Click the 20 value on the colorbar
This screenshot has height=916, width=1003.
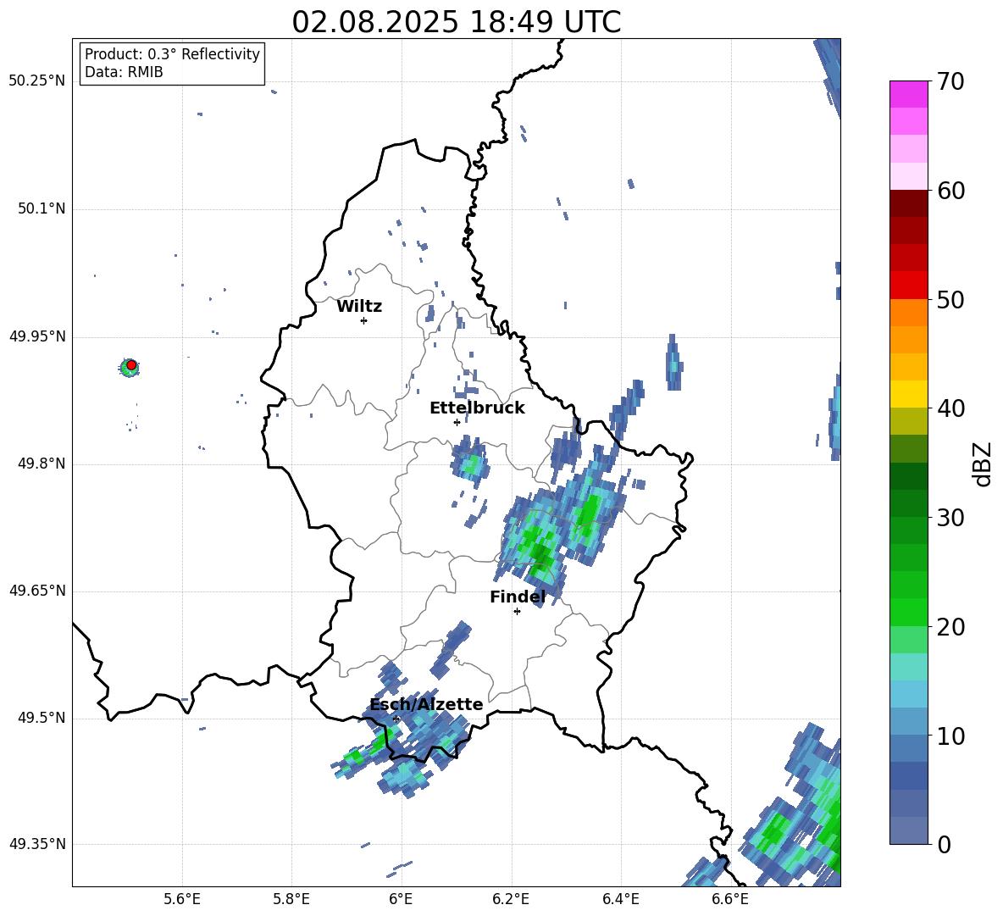[950, 626]
